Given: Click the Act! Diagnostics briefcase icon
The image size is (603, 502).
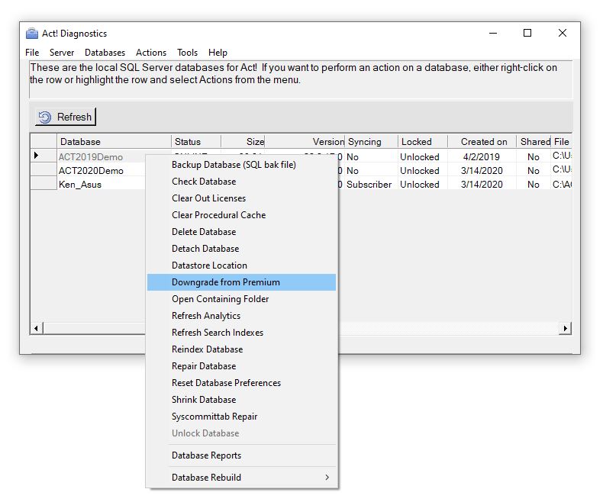Looking at the screenshot, I should click(32, 34).
